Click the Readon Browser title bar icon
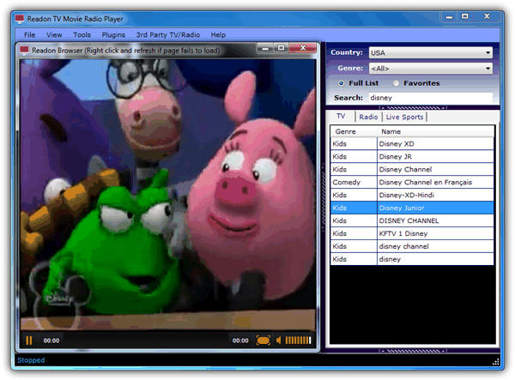The width and height of the screenshot is (515, 380). click(24, 51)
